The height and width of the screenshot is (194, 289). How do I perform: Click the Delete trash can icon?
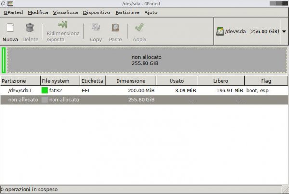click(30, 27)
